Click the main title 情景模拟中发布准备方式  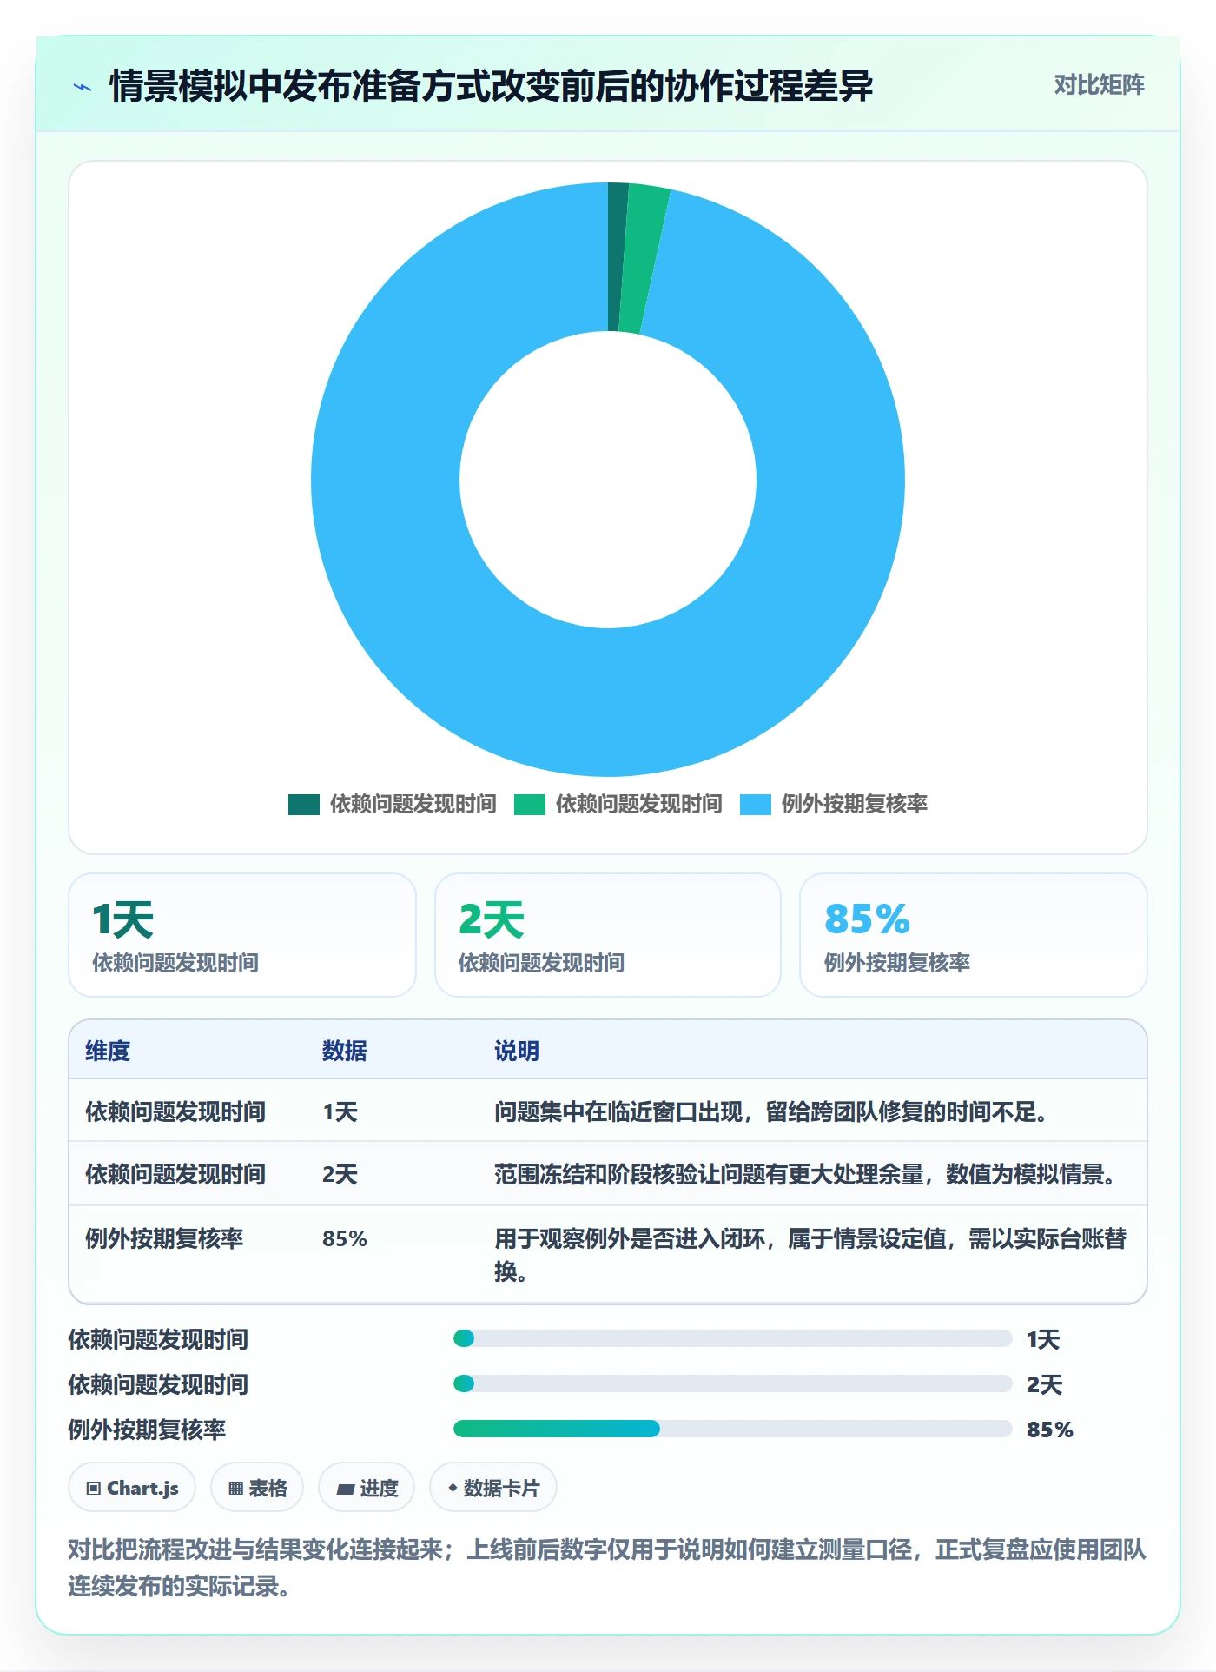point(491,86)
